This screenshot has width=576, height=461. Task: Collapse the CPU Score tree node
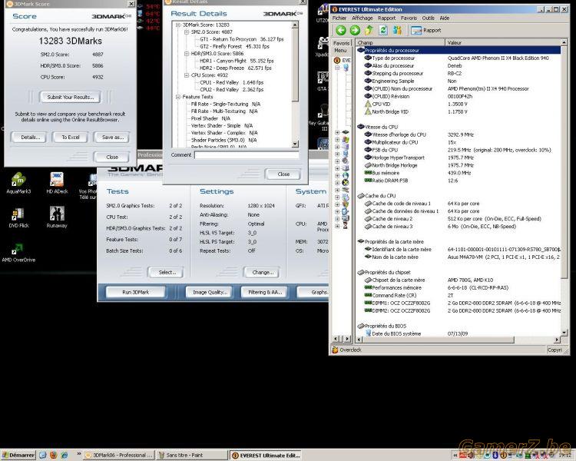(187, 75)
